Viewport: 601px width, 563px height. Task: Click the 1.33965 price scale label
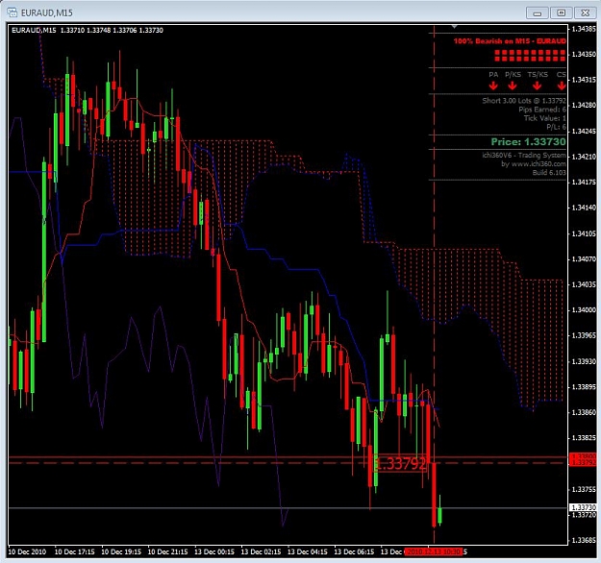(x=584, y=335)
